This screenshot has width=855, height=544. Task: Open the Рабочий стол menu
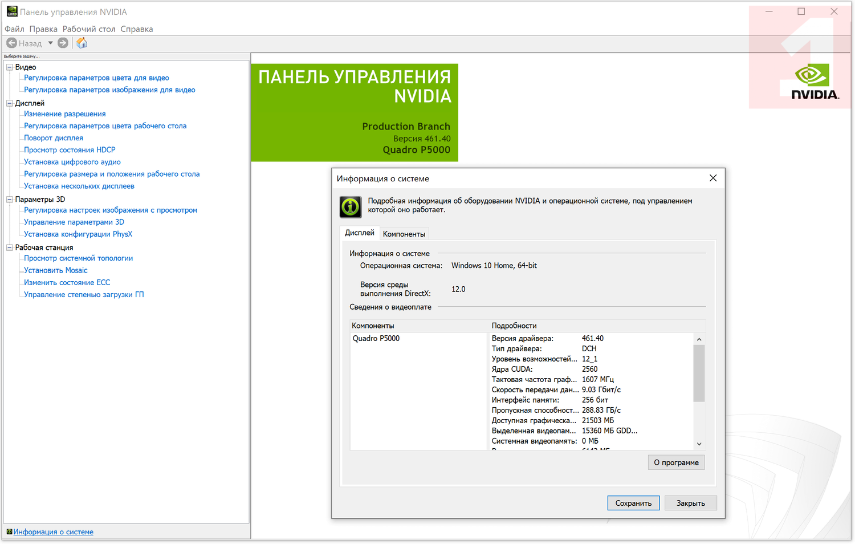89,29
